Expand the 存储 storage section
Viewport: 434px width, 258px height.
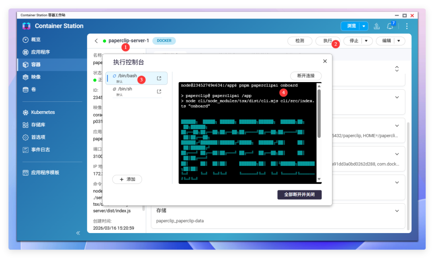coord(397,211)
